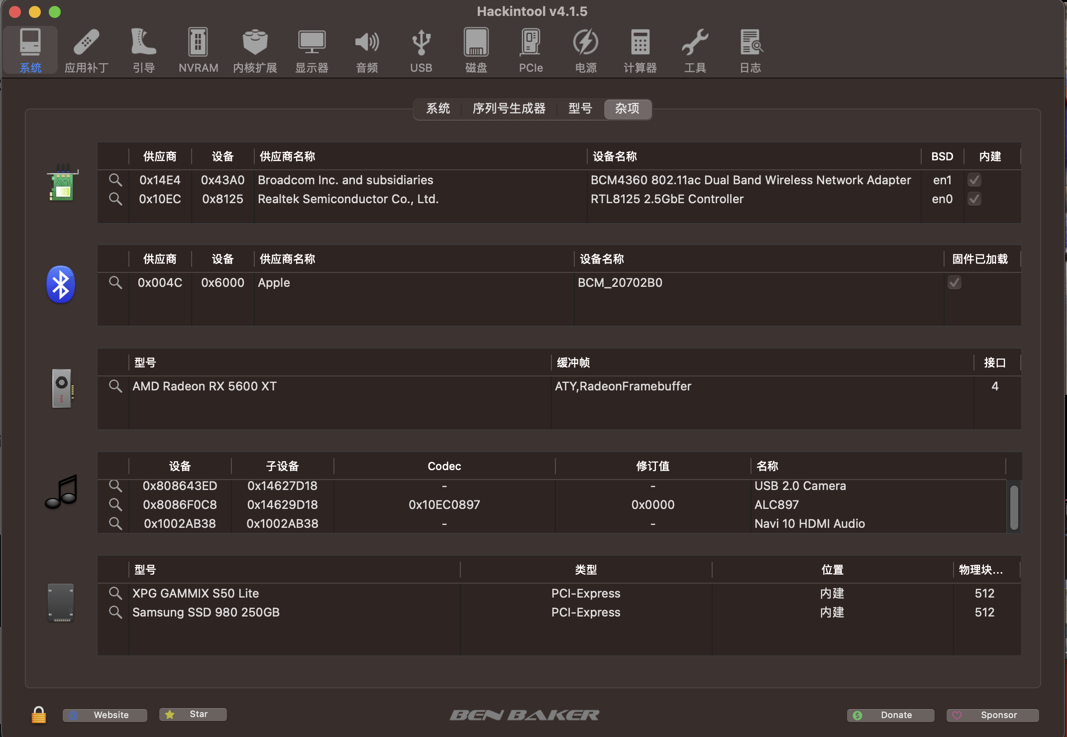Open the USB toolbar section
The height and width of the screenshot is (737, 1067).
(421, 50)
